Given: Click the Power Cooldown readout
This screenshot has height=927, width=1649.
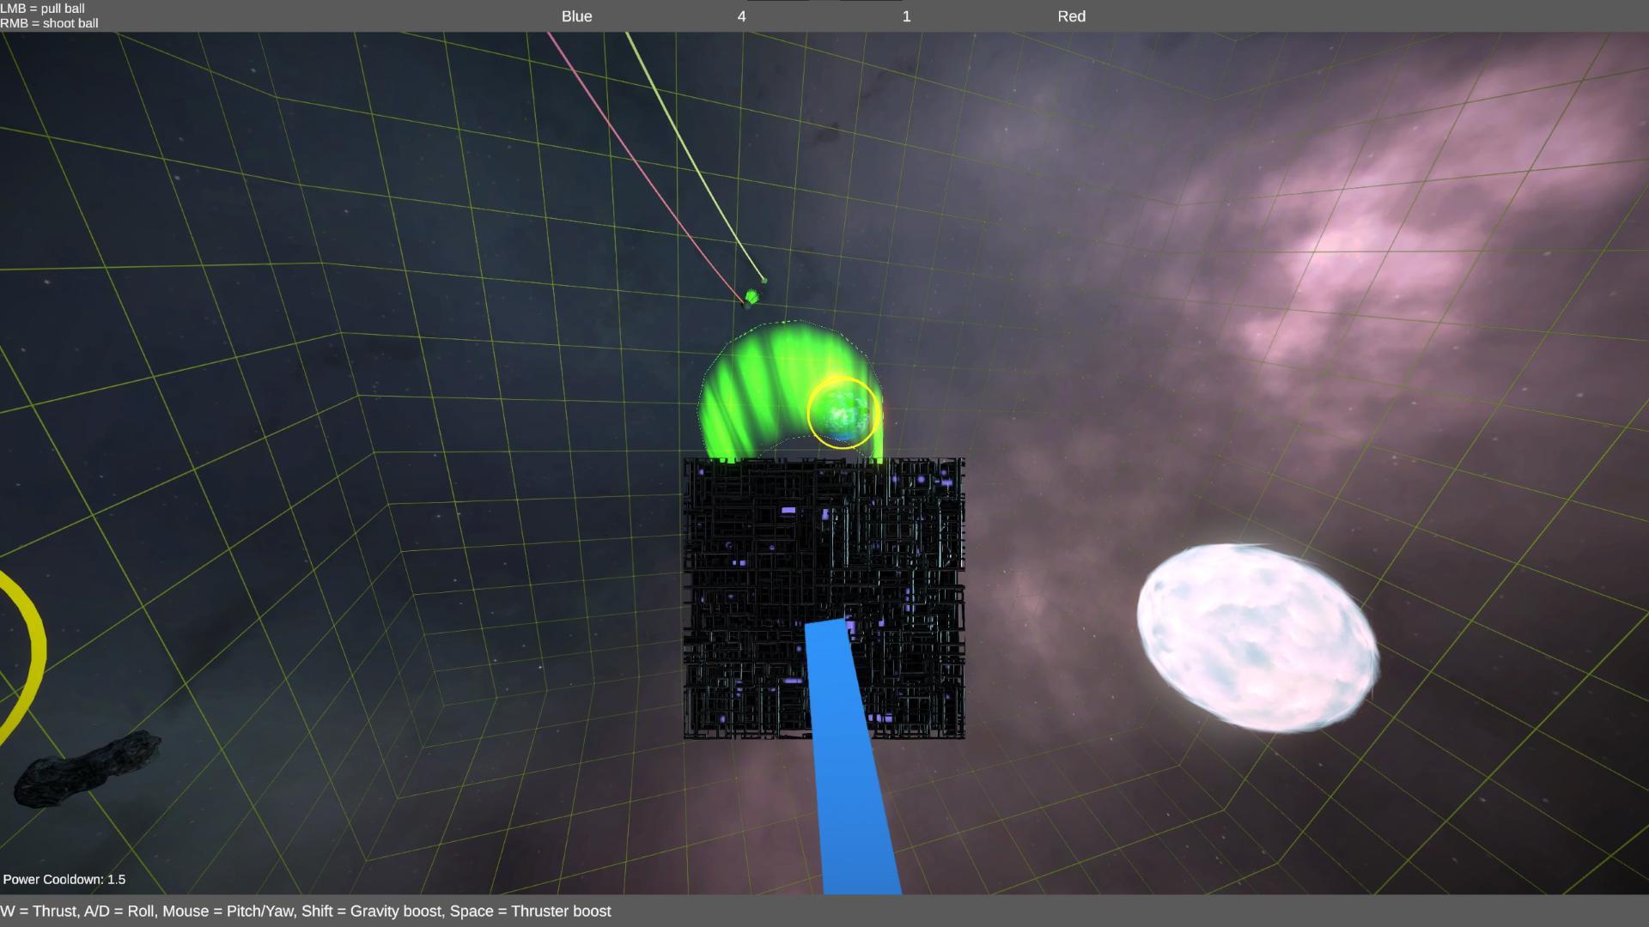Looking at the screenshot, I should tap(64, 879).
